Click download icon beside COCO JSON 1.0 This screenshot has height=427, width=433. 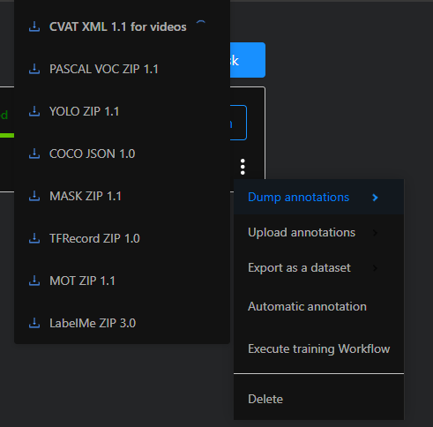pos(34,154)
